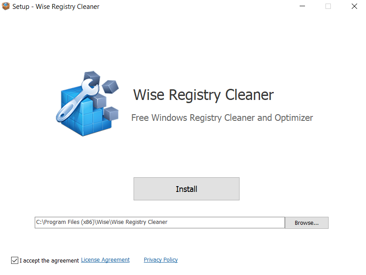Click the Free Windows Registry Cleaner subtitle

[x=222, y=118]
